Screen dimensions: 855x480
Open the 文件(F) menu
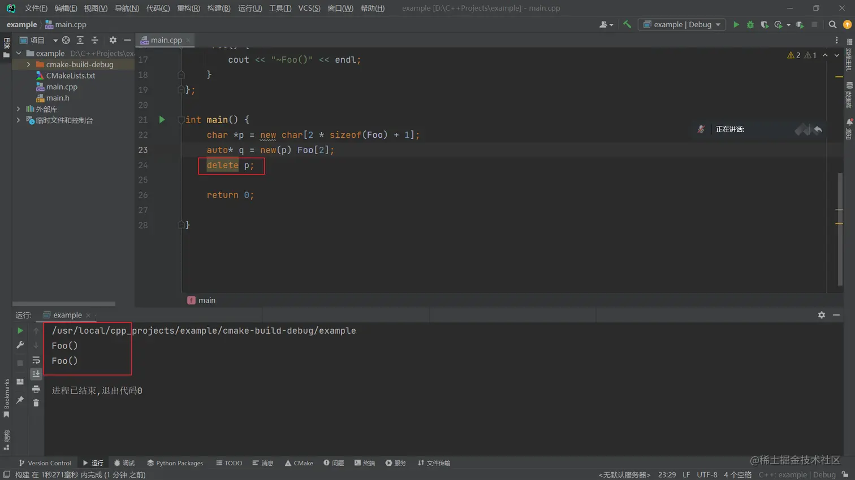point(36,8)
